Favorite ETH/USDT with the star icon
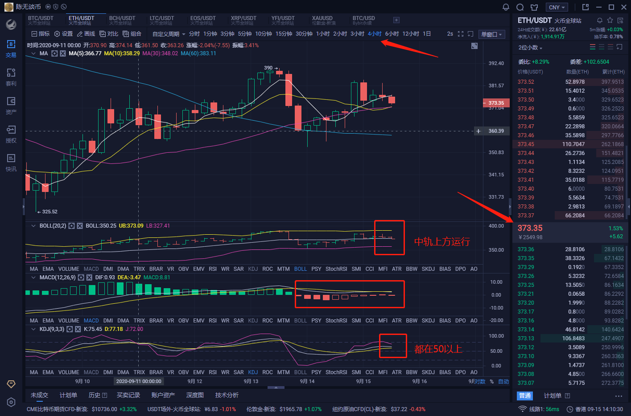This screenshot has height=416, width=631. coord(610,20)
